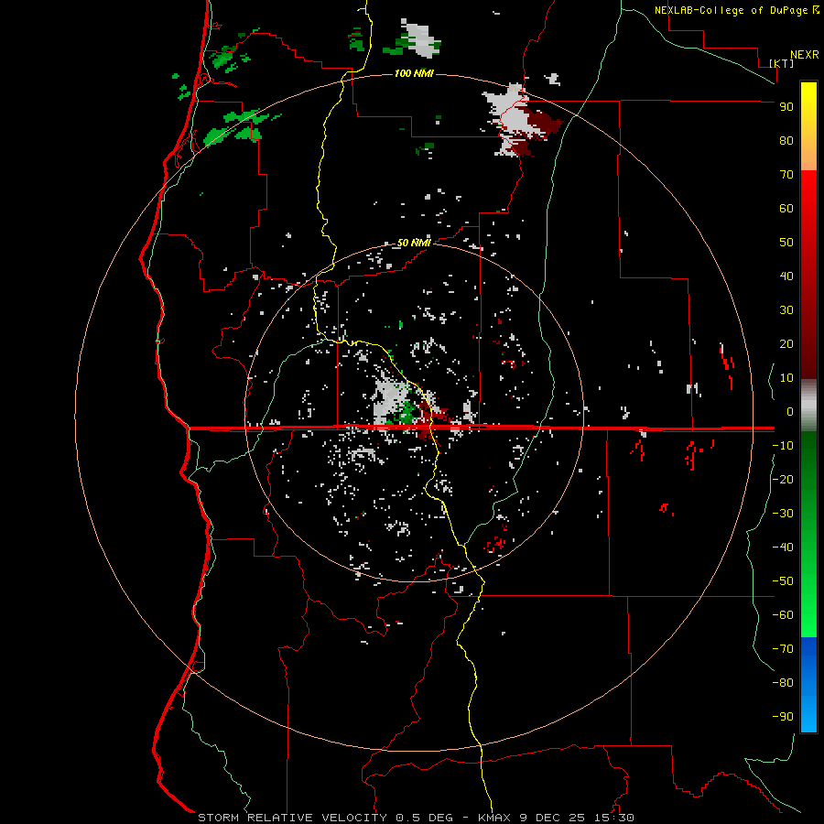Select the -50 value on velocity scale
The height and width of the screenshot is (824, 824).
(783, 580)
